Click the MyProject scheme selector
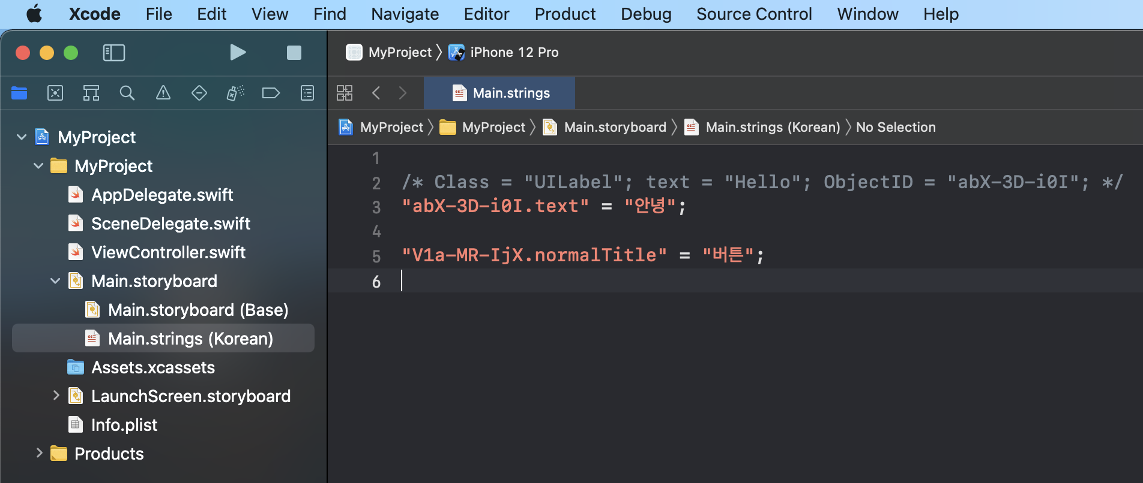Viewport: 1143px width, 483px height. point(389,53)
